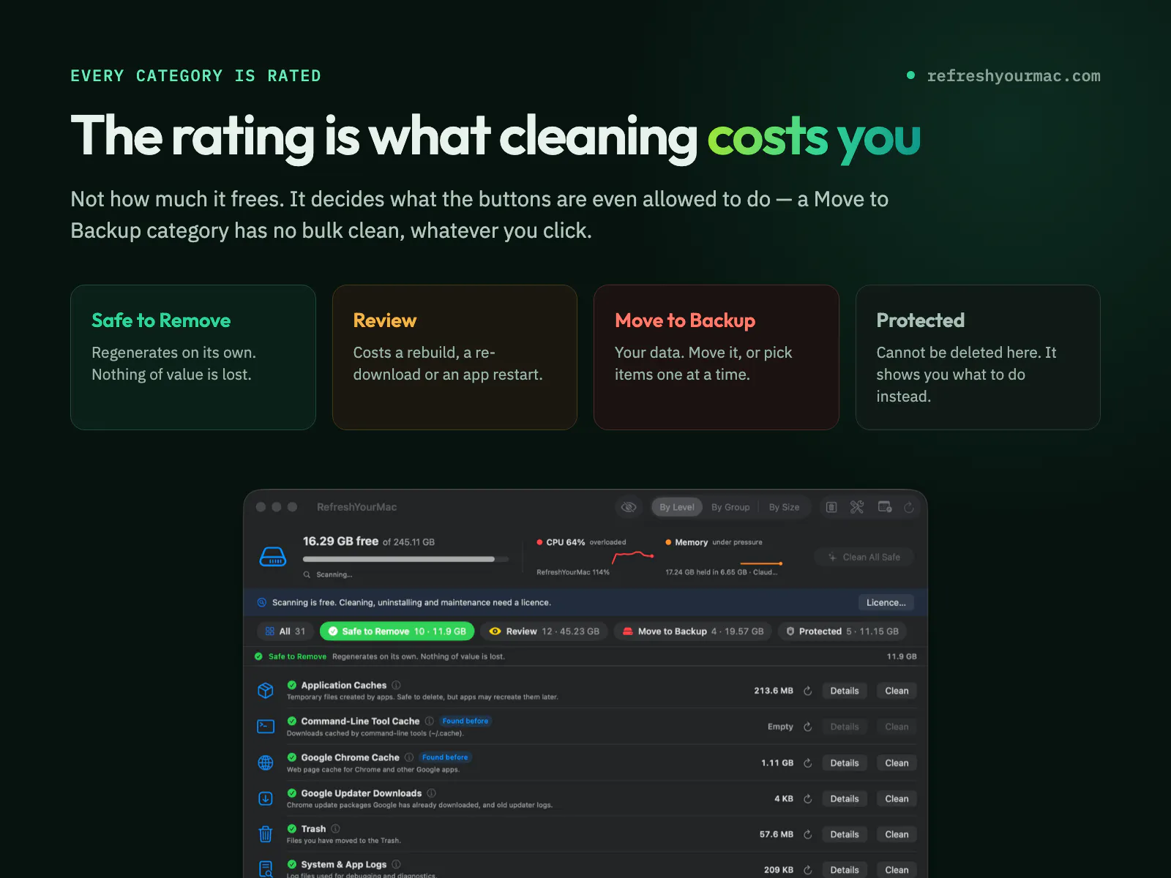Click the Google Updater Downloads download icon
Viewport: 1171px width, 878px height.
(266, 798)
